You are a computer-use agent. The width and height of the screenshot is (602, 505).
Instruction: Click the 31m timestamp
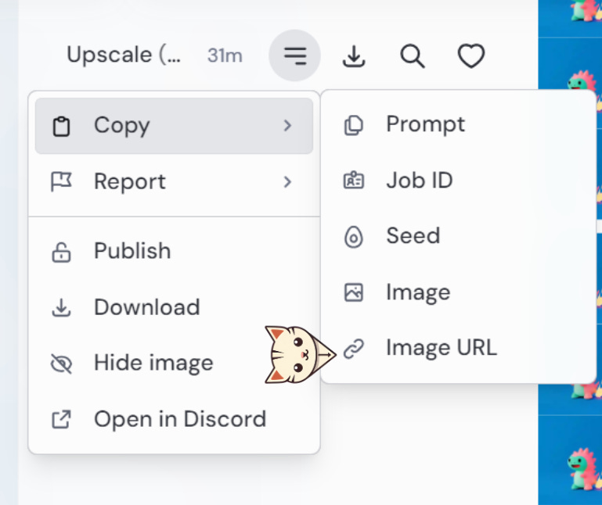[x=225, y=56]
